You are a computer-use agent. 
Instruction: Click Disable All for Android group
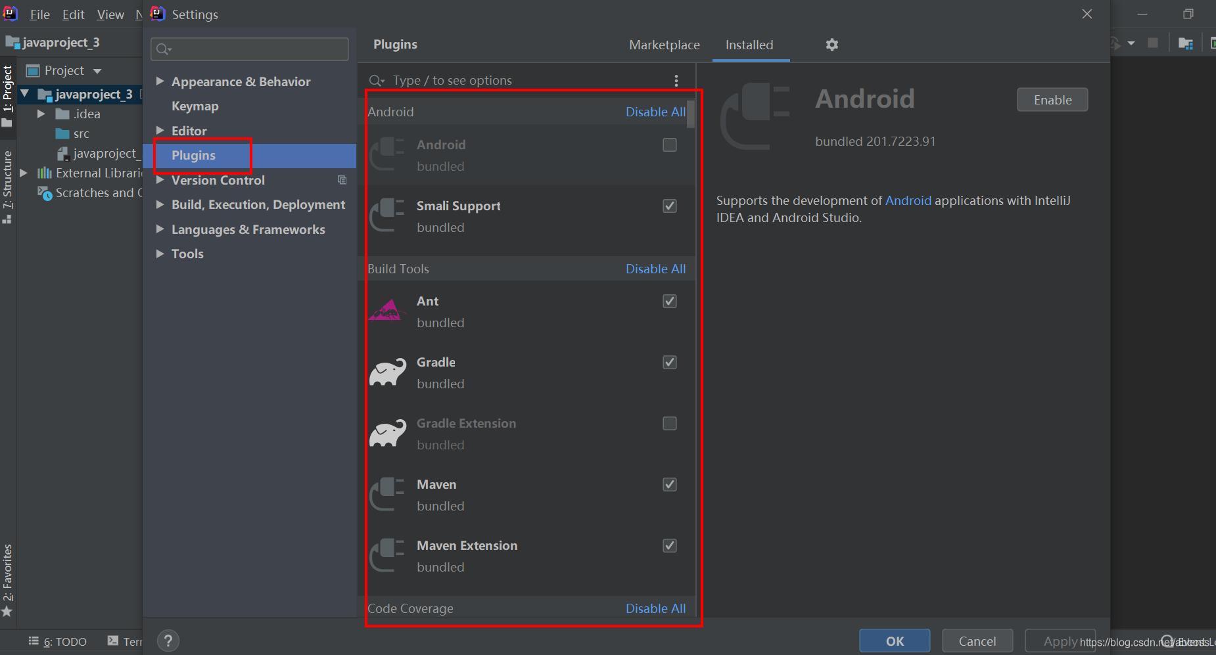(x=655, y=112)
